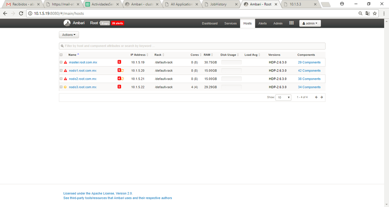Open the 42 Components link

[x=309, y=70]
